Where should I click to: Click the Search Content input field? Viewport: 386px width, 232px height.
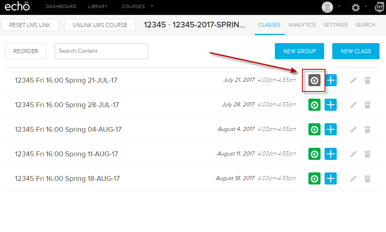[x=101, y=51]
